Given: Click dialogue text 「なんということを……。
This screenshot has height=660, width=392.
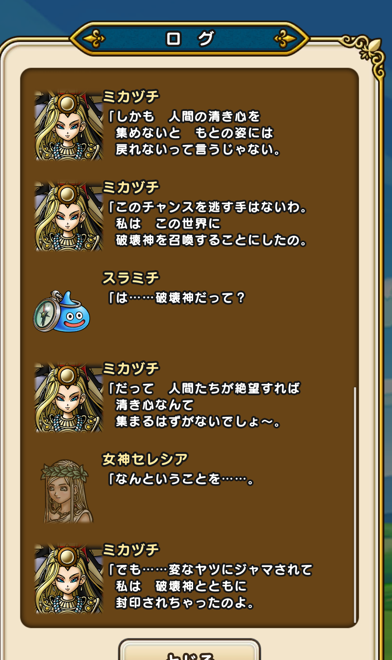Looking at the screenshot, I should [181, 479].
